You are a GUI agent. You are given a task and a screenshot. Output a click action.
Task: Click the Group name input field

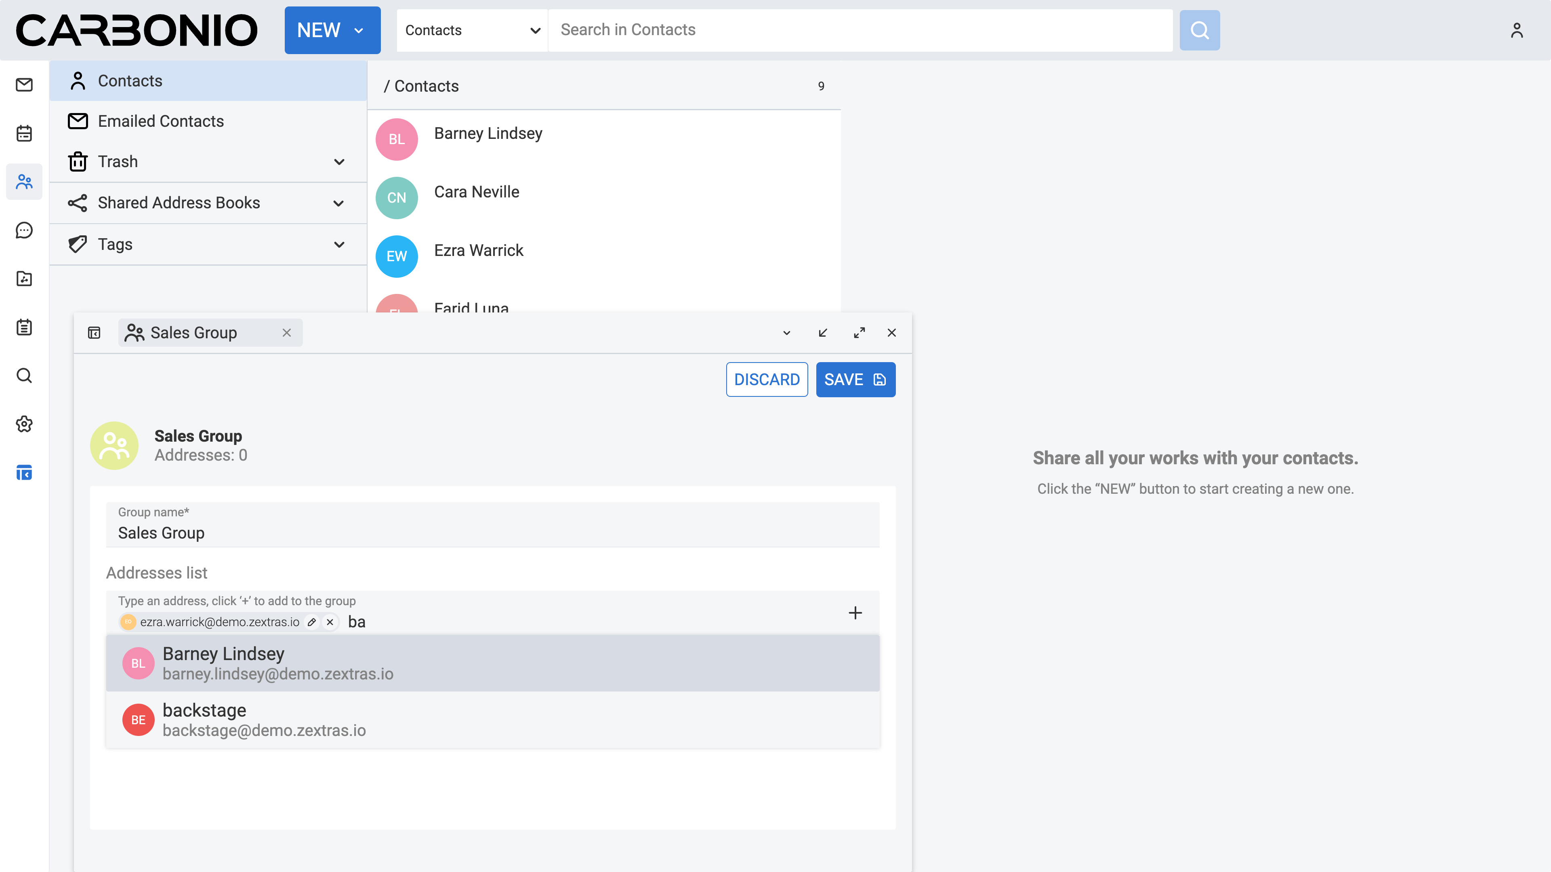tap(492, 532)
